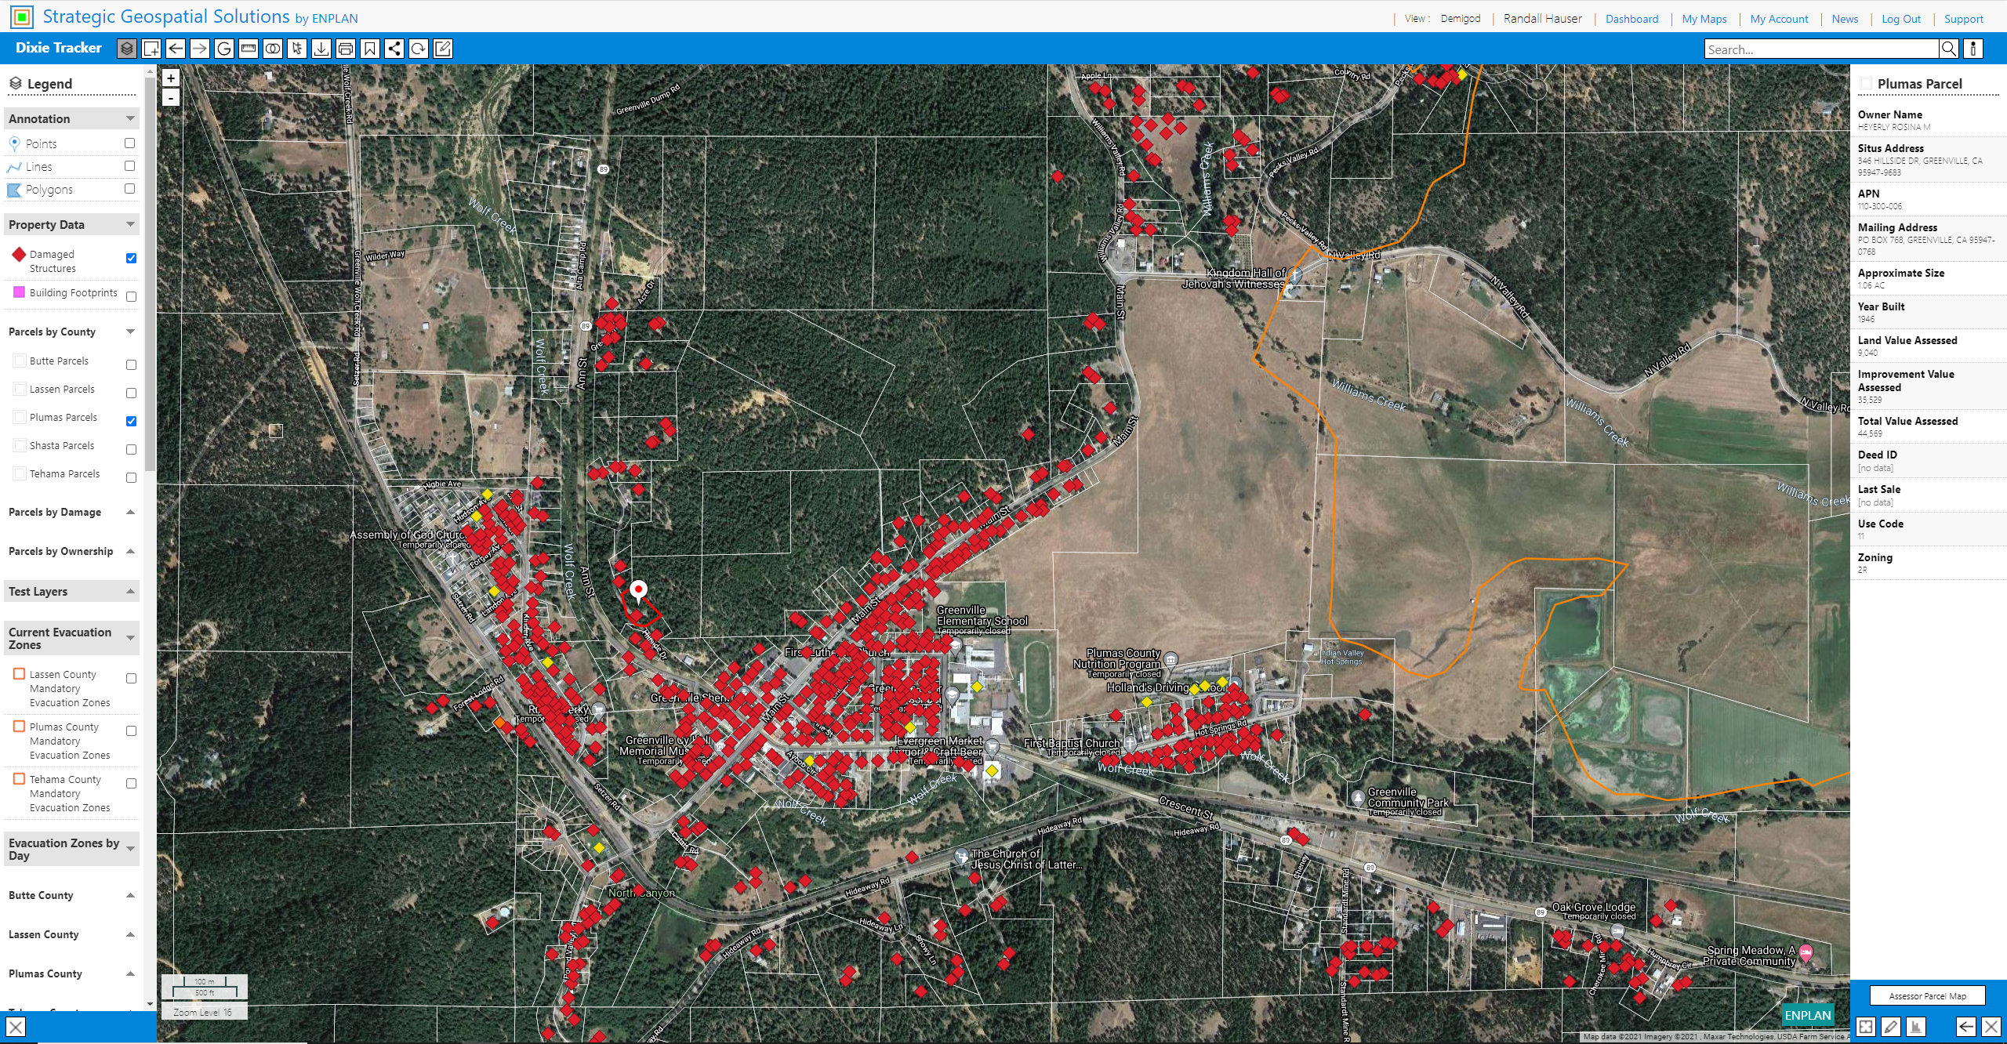
Task: Uncheck the Plumas Parcels layer
Action: (x=131, y=421)
